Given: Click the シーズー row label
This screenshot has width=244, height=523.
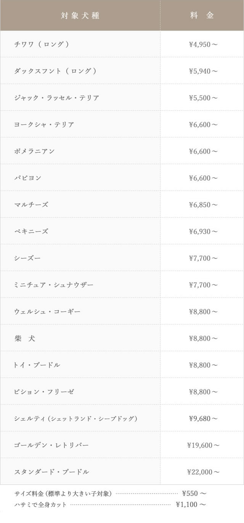Looking at the screenshot, I should coord(27,258).
